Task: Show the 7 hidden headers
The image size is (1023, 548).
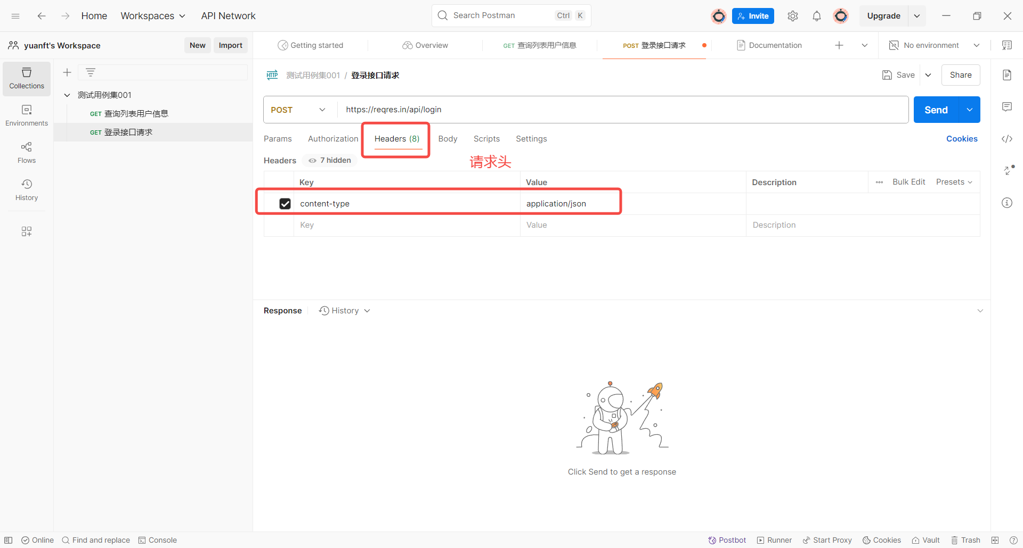Action: tap(330, 160)
